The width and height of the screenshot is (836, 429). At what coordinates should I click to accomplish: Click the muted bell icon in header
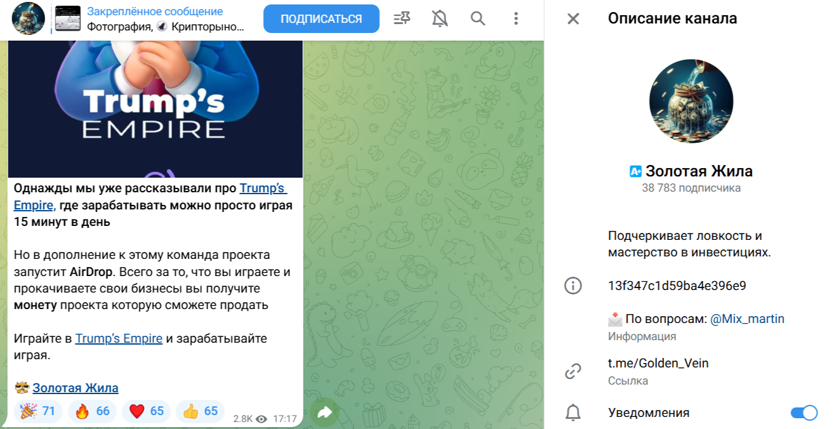point(439,18)
